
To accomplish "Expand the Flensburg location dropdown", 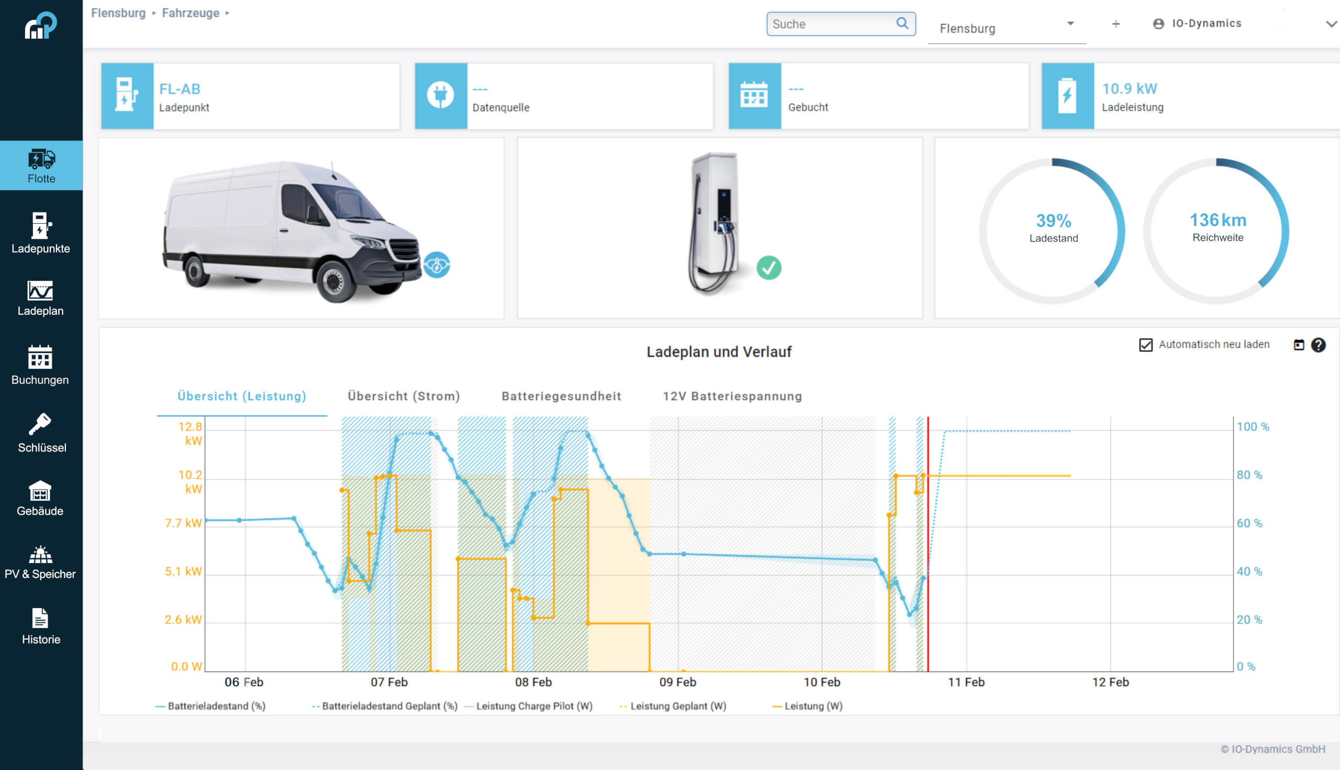I will tap(1070, 24).
